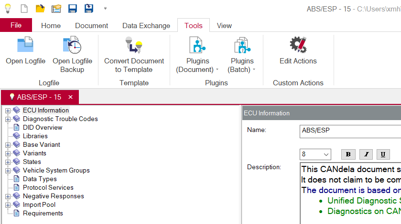Click the Libraries book icon

[17, 136]
